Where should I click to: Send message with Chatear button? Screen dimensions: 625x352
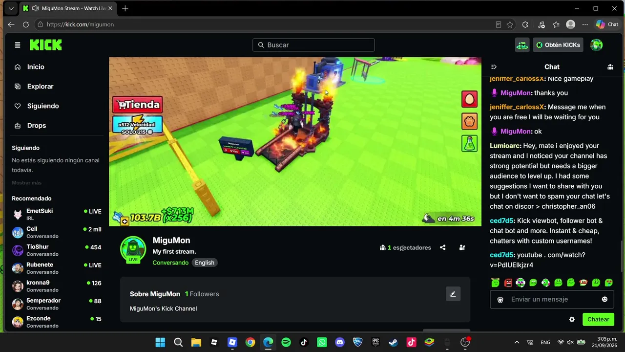pos(598,320)
